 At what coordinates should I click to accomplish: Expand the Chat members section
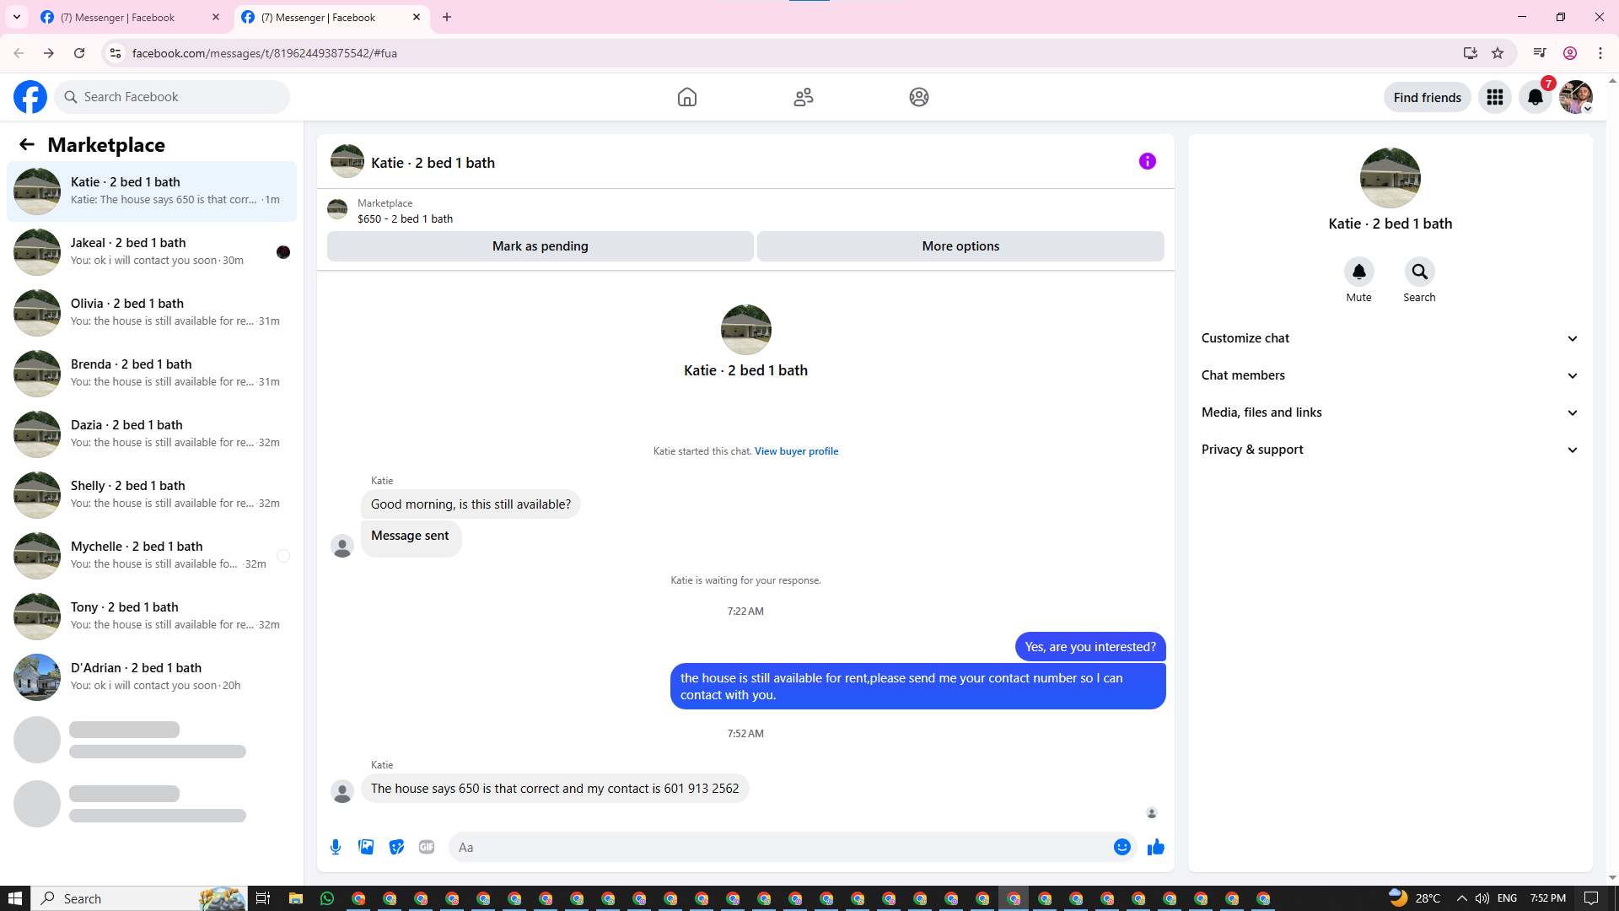(x=1390, y=375)
